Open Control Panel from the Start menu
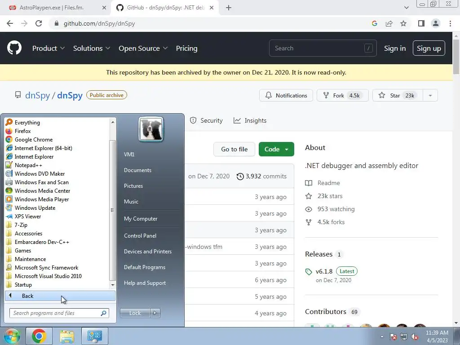460x345 pixels. pyautogui.click(x=140, y=235)
